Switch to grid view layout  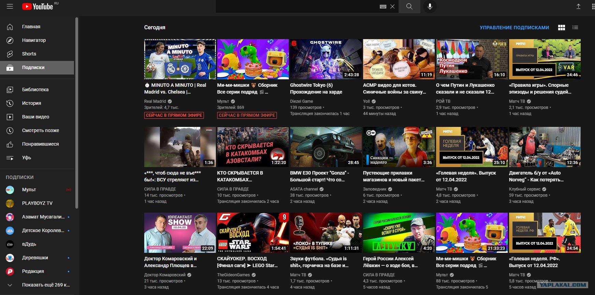(562, 28)
